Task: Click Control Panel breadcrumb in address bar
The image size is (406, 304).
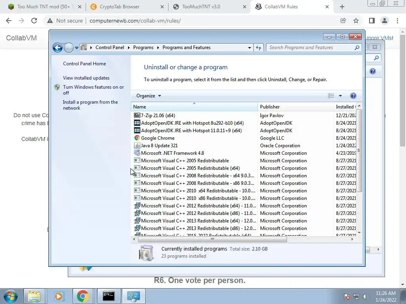Action: point(110,47)
